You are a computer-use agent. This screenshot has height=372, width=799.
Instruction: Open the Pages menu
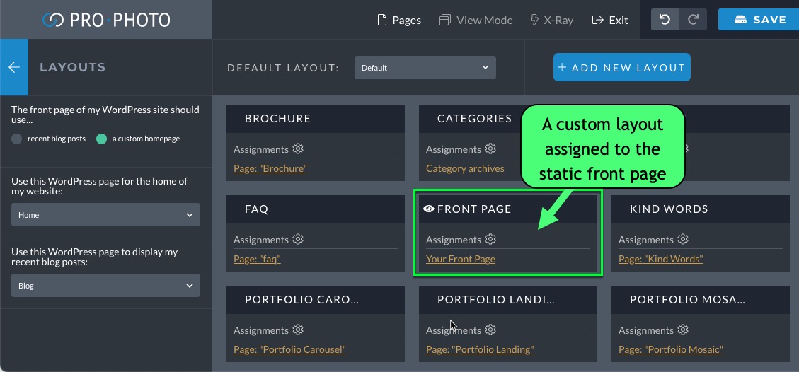pyautogui.click(x=399, y=20)
